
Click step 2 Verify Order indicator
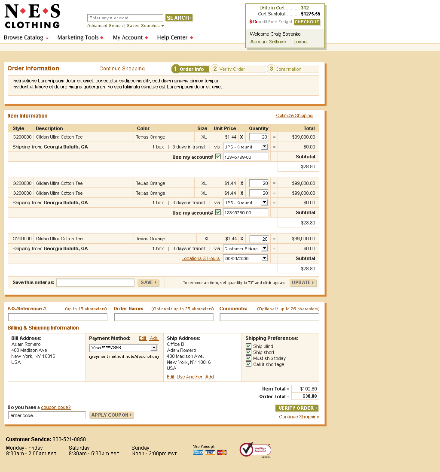click(x=238, y=69)
